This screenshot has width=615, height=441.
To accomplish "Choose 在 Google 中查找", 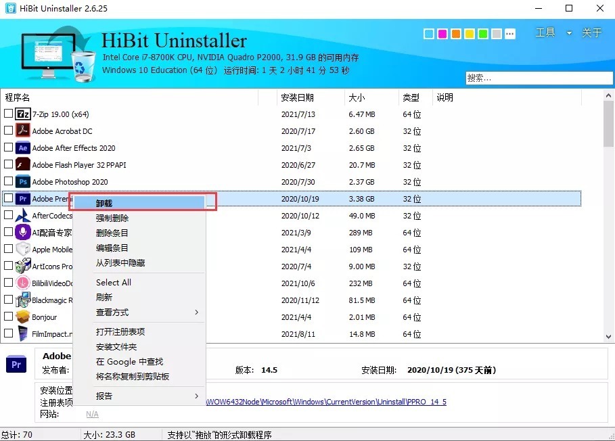I will [139, 361].
